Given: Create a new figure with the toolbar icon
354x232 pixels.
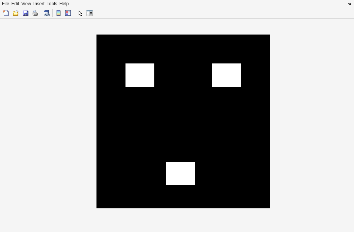Looking at the screenshot, I should [x=6, y=13].
